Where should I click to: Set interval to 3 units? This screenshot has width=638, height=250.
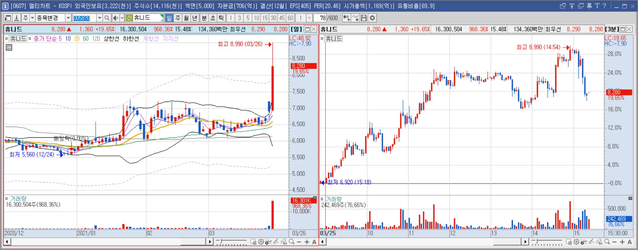[x=239, y=18]
